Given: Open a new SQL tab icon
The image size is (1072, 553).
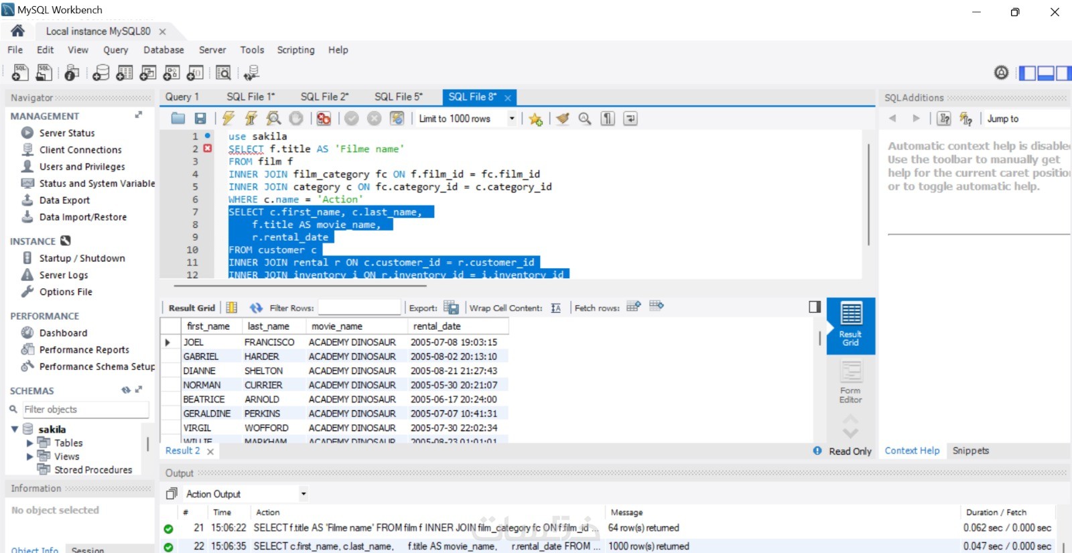Looking at the screenshot, I should (x=20, y=72).
